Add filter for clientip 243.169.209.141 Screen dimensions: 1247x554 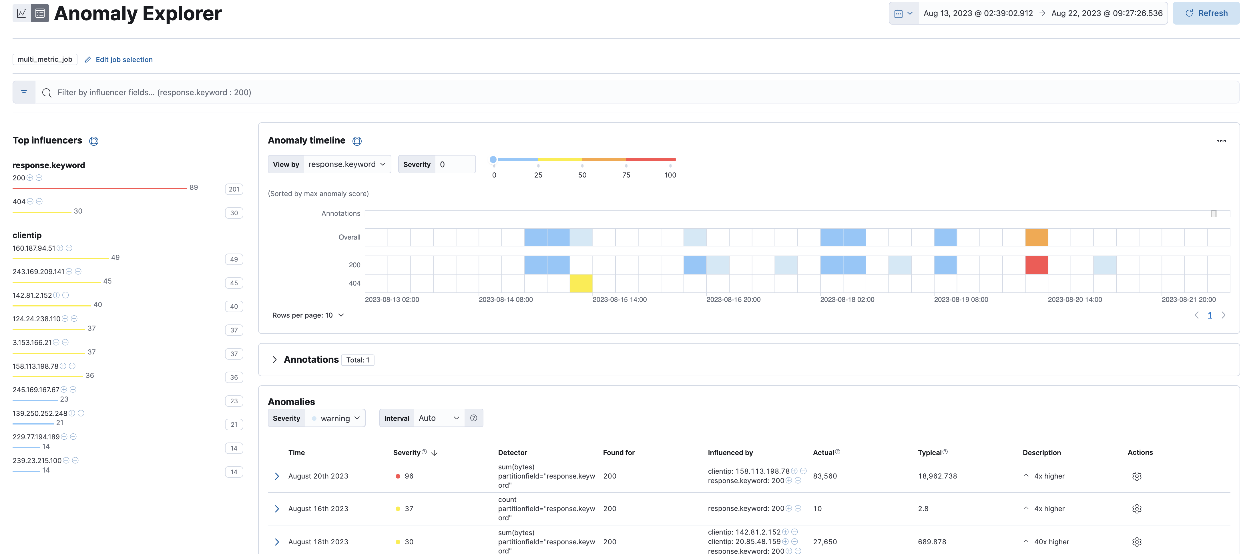[x=69, y=271]
